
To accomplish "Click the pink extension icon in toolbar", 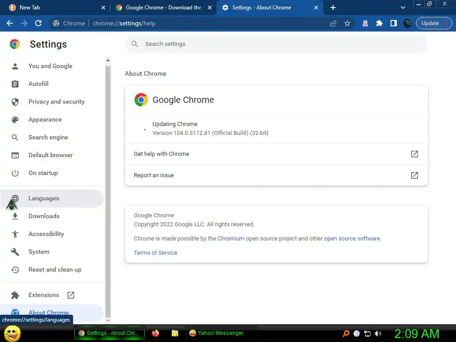I will [365, 23].
